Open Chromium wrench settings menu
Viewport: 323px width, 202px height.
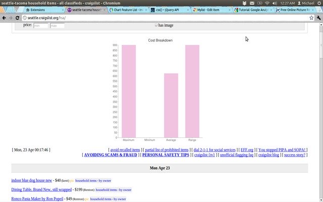click(x=318, y=18)
